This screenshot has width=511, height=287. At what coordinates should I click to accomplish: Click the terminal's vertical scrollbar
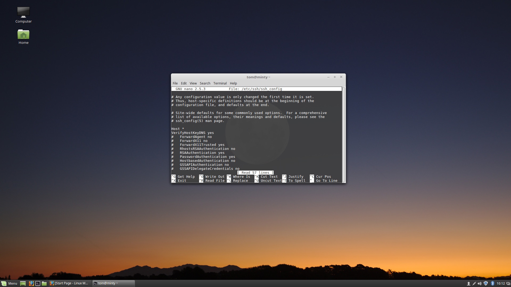point(344,134)
